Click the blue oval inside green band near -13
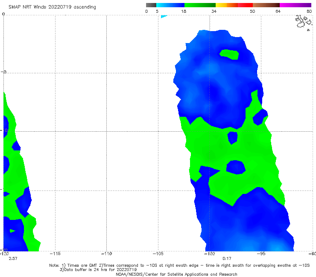The height and width of the screenshot is (277, 316). click(236, 167)
